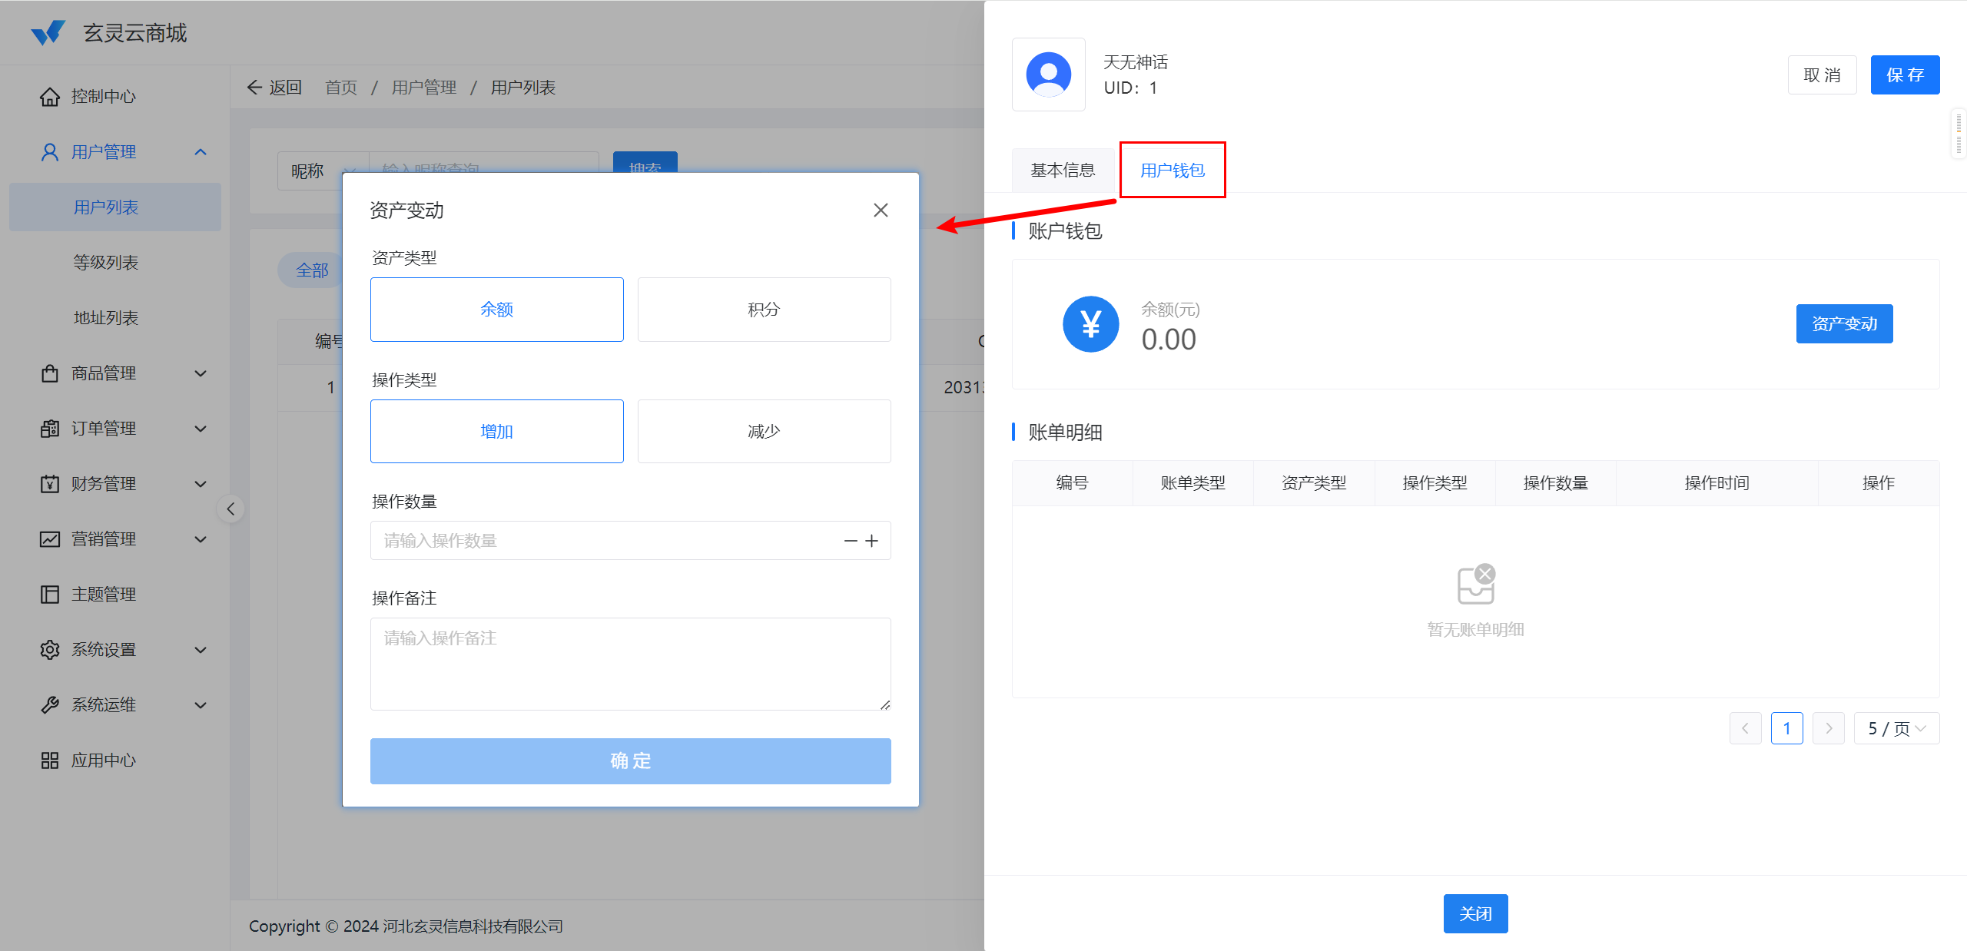This screenshot has height=951, width=1967.
Task: Click the shopping bag icon for 商品管理
Action: [x=50, y=373]
